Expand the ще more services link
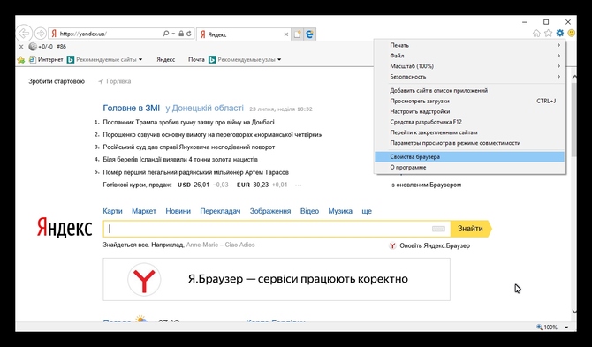 (x=367, y=211)
